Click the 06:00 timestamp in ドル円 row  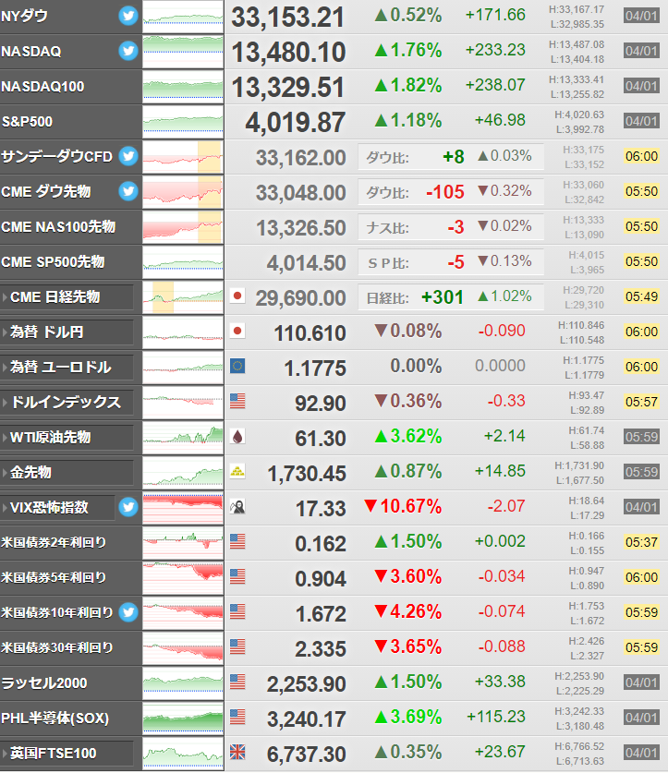(641, 332)
